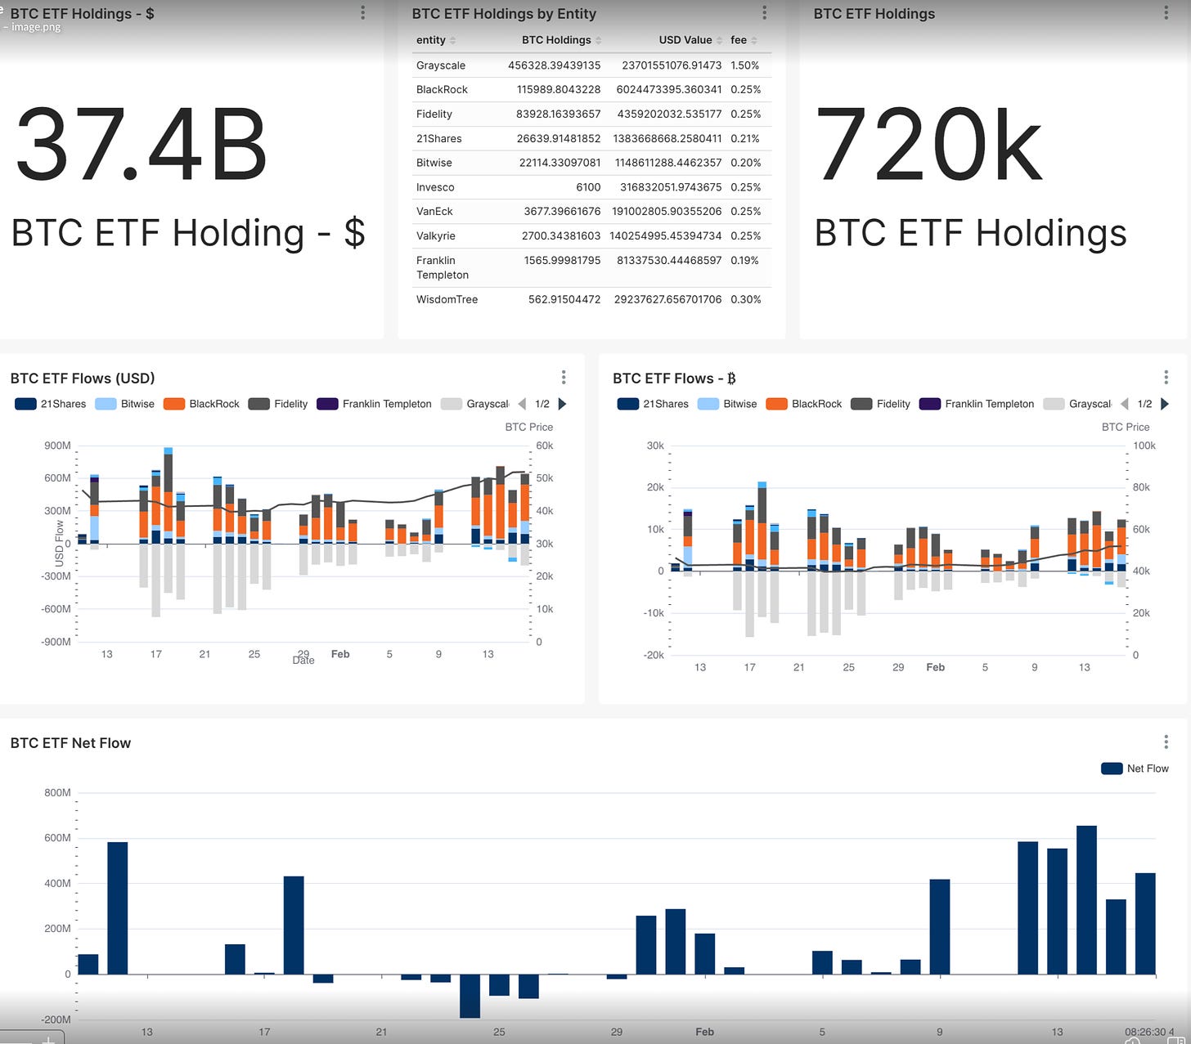This screenshot has width=1191, height=1044.
Task: Toggle BlackRock series in Flows (USD) legend
Action: [201, 404]
